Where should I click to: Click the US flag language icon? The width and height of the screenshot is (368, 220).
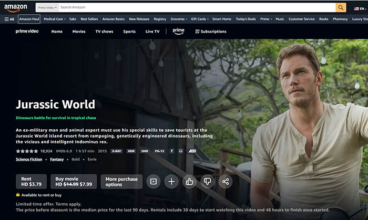tap(356, 9)
